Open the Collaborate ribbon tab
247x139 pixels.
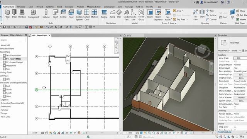tap(109, 7)
